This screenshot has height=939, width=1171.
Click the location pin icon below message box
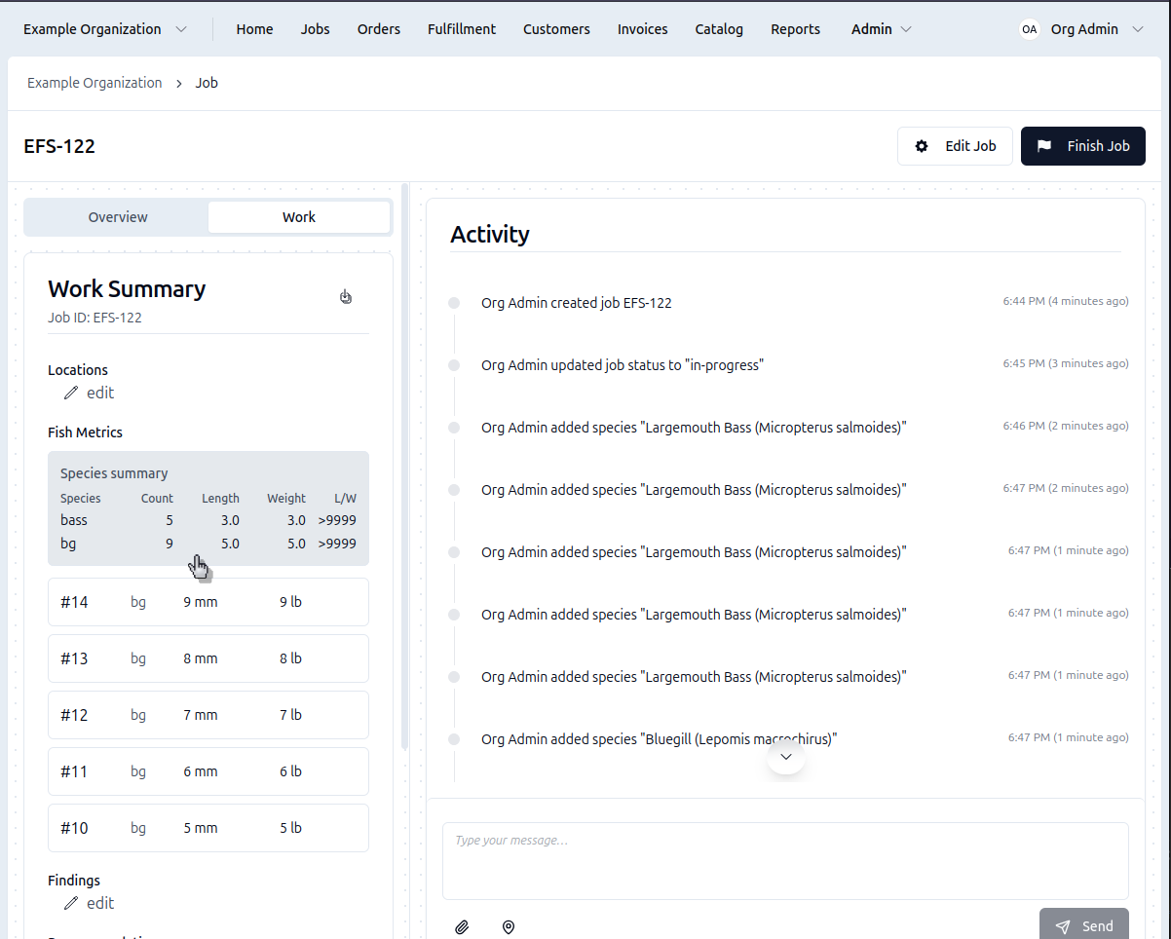click(508, 927)
